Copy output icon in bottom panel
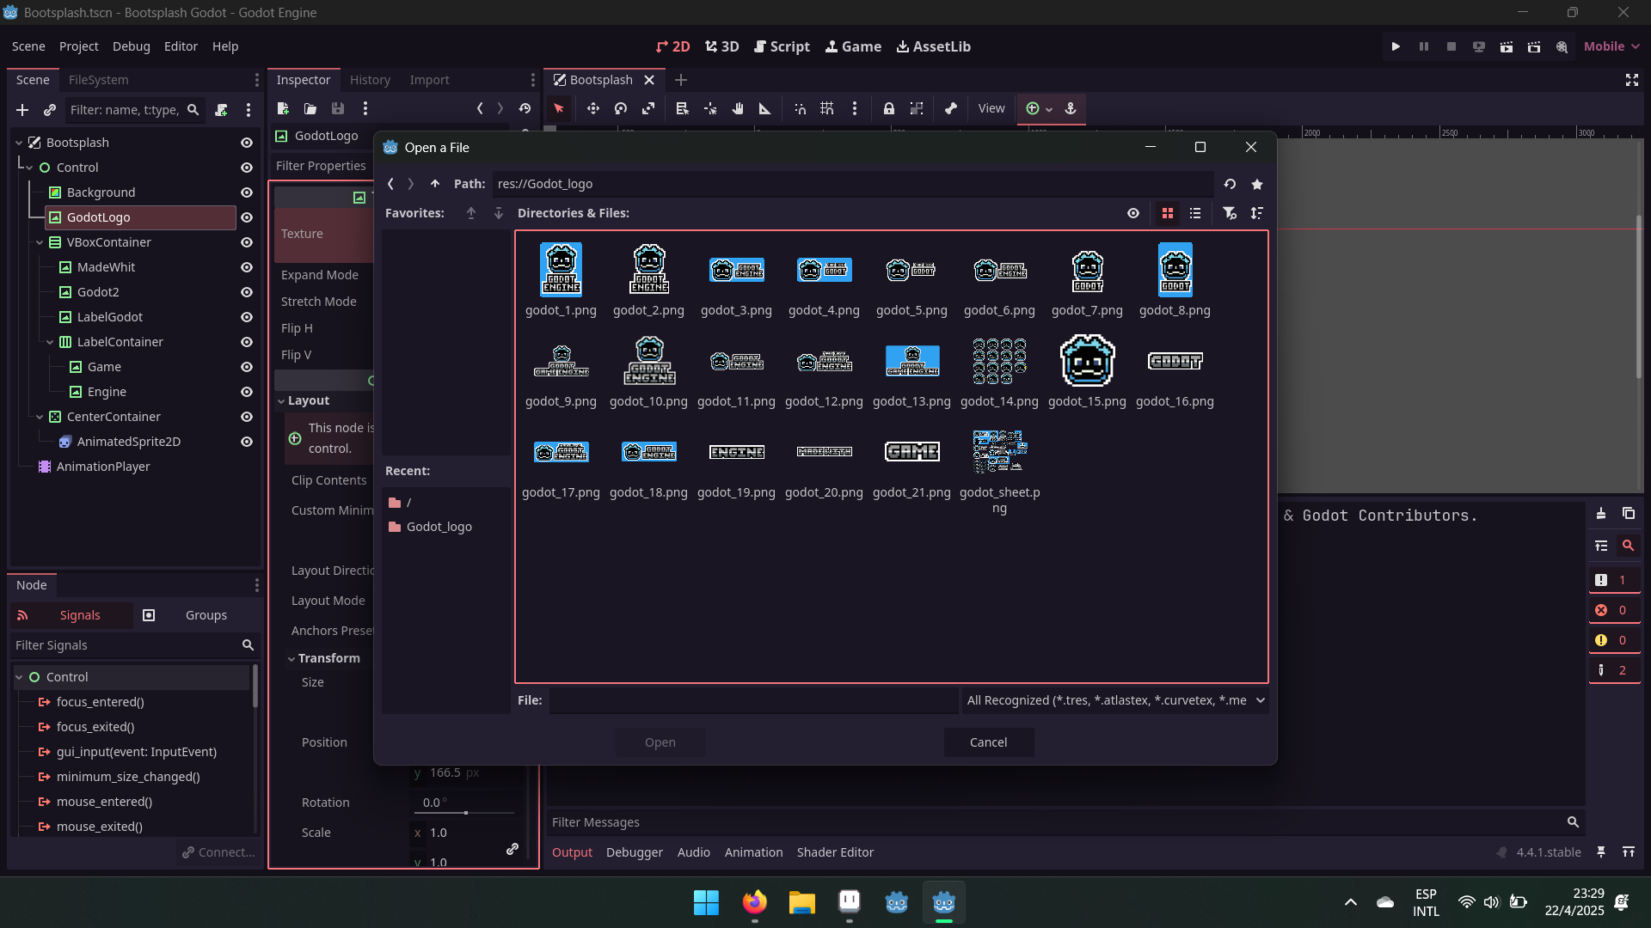Viewport: 1651px width, 928px height. click(x=1629, y=513)
